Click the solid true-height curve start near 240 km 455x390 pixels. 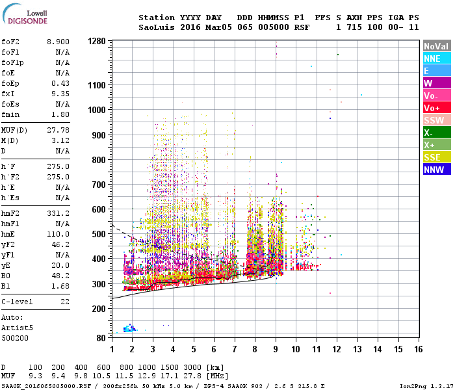click(114, 298)
